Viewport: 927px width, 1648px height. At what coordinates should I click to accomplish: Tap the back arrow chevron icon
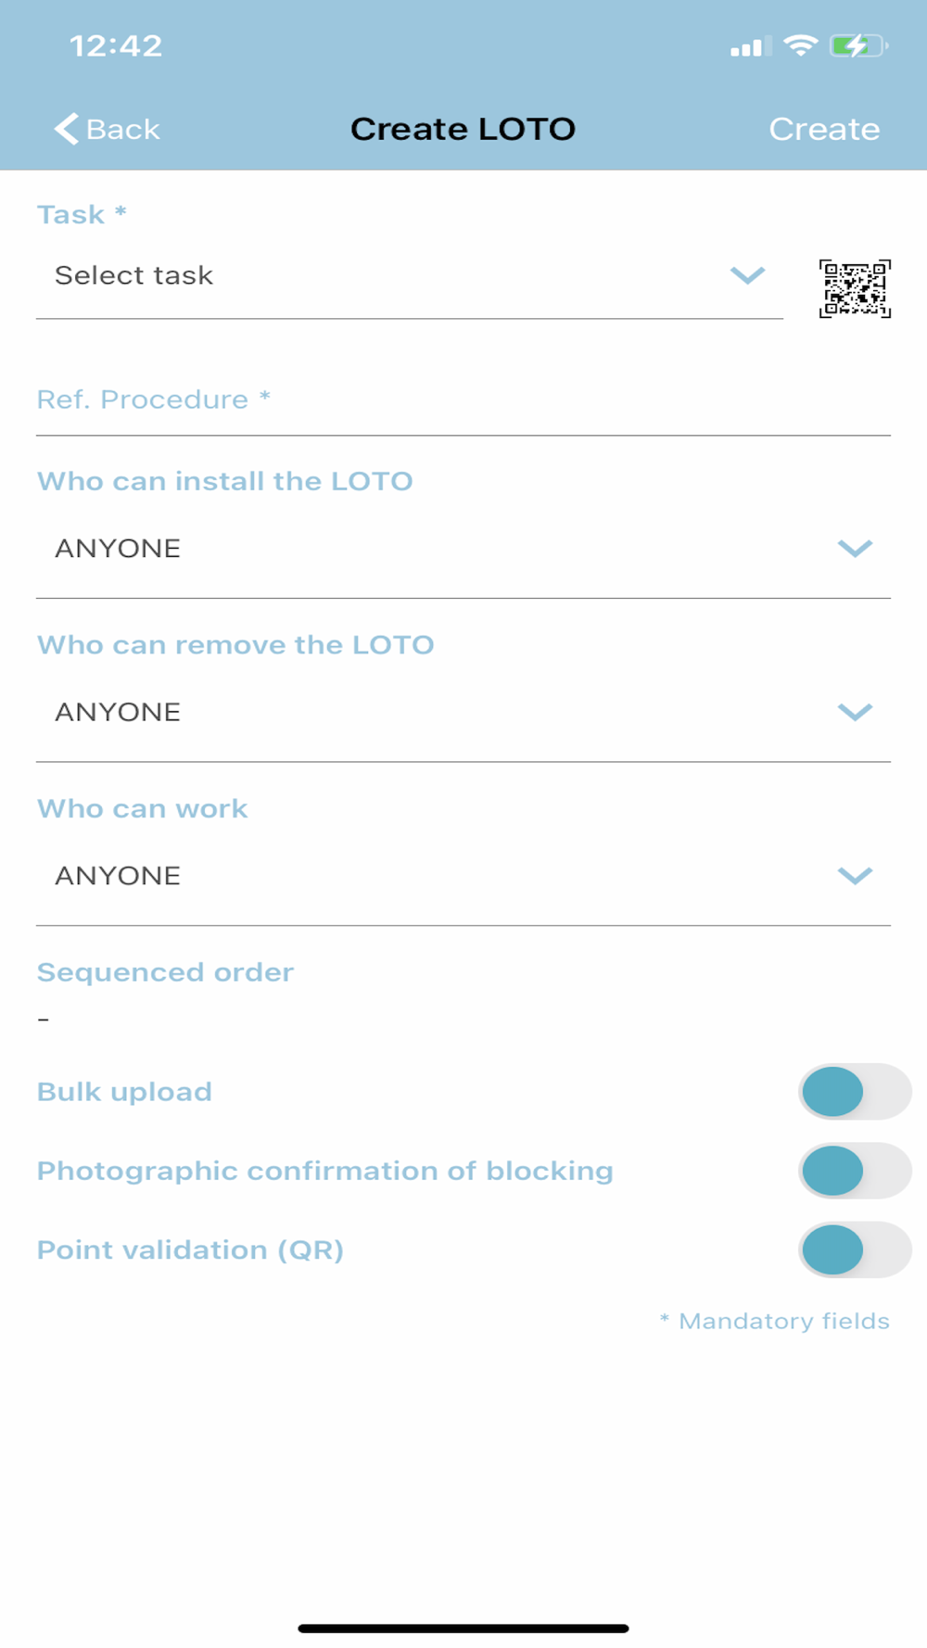[66, 129]
